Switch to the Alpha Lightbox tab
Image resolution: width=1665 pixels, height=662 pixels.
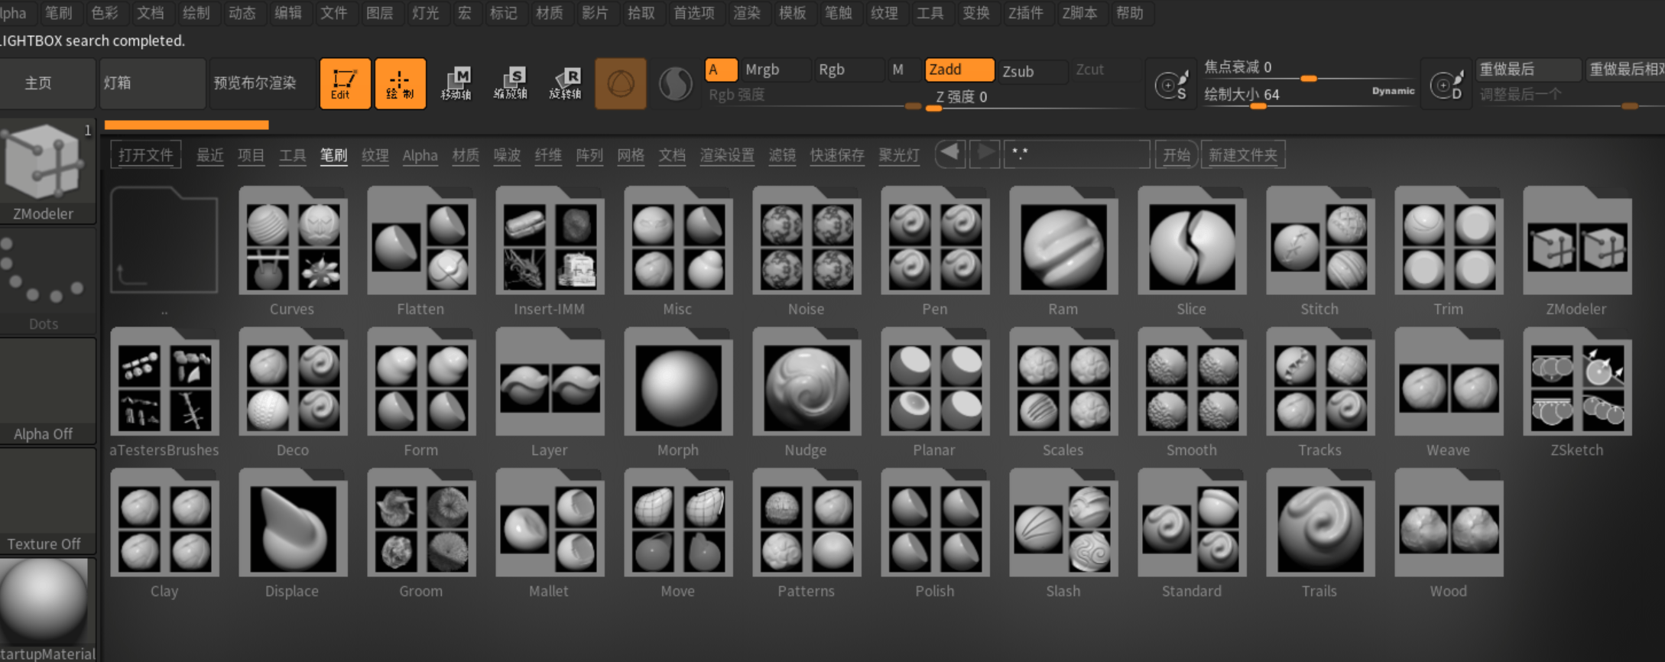pos(420,155)
